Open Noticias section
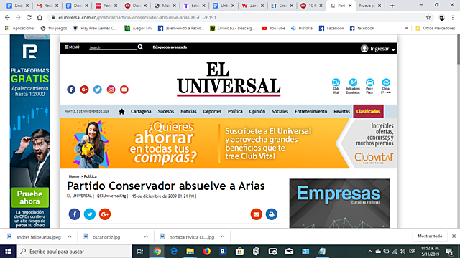The height and width of the screenshot is (258, 460). point(188,112)
